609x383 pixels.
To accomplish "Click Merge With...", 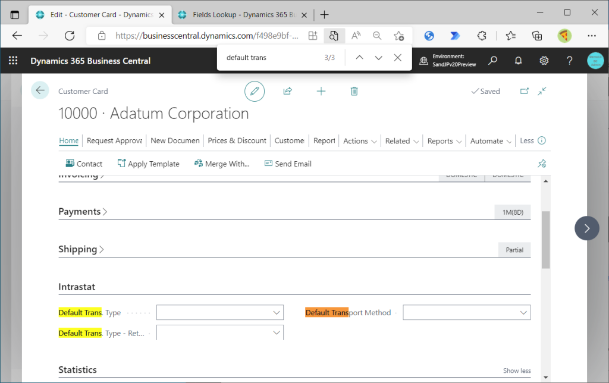I will coord(222,164).
